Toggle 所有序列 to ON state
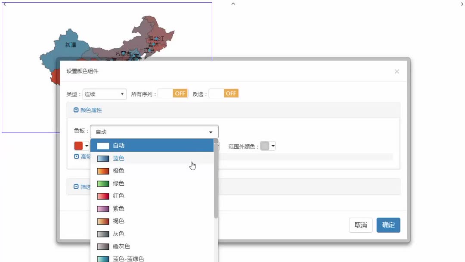Viewport: 465px width, 262px height. [x=172, y=93]
